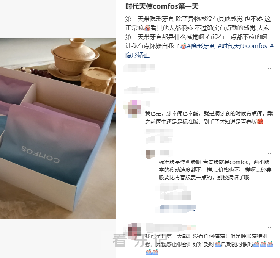Open the three-dot menu on the 标准版是经典版啊 reply

270,154
